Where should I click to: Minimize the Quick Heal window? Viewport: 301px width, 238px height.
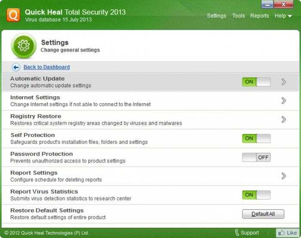click(x=267, y=4)
